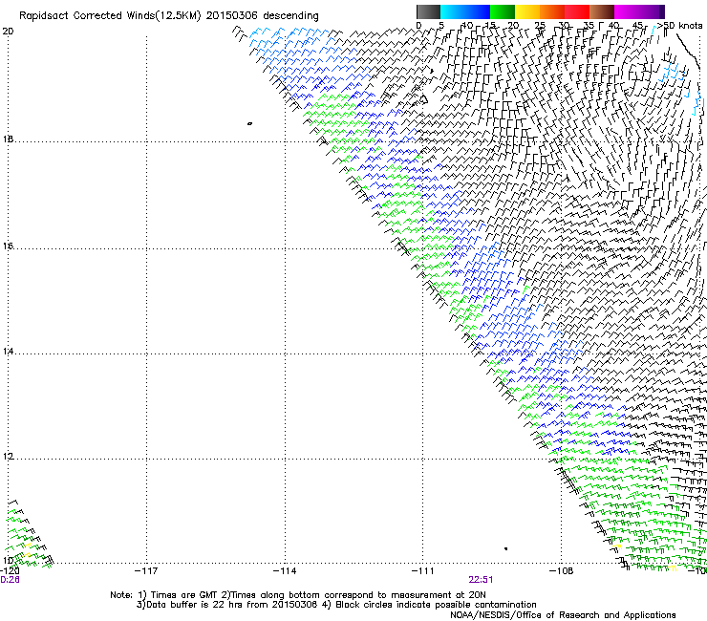707x621 pixels.
Task: Click the "25" label under the color bar
Action: (x=539, y=25)
